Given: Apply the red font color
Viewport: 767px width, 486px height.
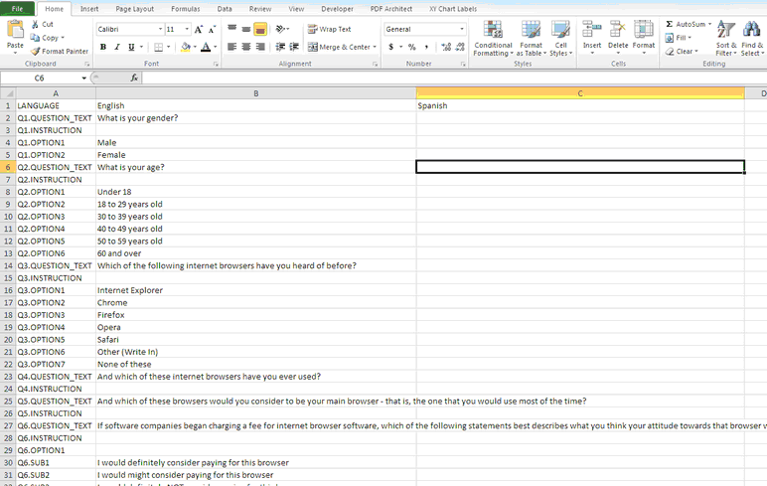Looking at the screenshot, I should pyautogui.click(x=206, y=47).
